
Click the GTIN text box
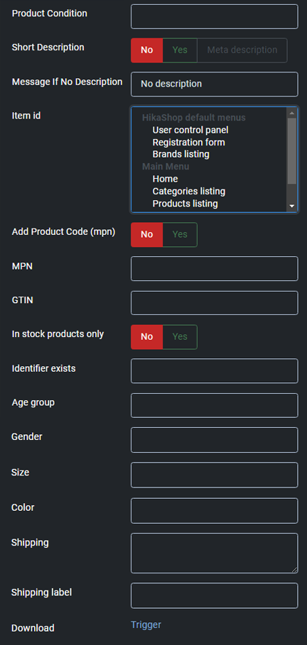[215, 303]
